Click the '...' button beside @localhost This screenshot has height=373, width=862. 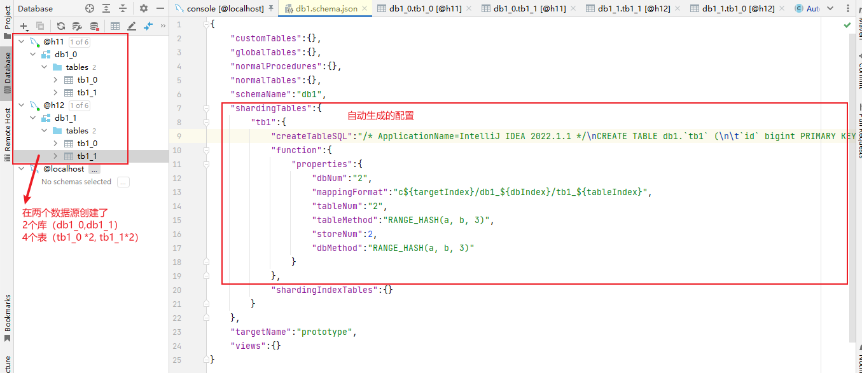tap(94, 169)
